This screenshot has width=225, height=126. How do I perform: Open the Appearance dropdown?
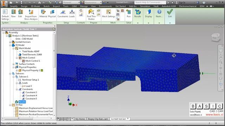[x=93, y=2]
